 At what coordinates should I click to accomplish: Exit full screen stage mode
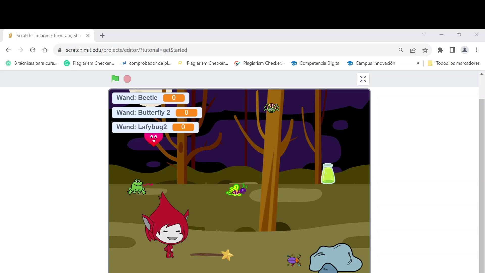(x=363, y=79)
